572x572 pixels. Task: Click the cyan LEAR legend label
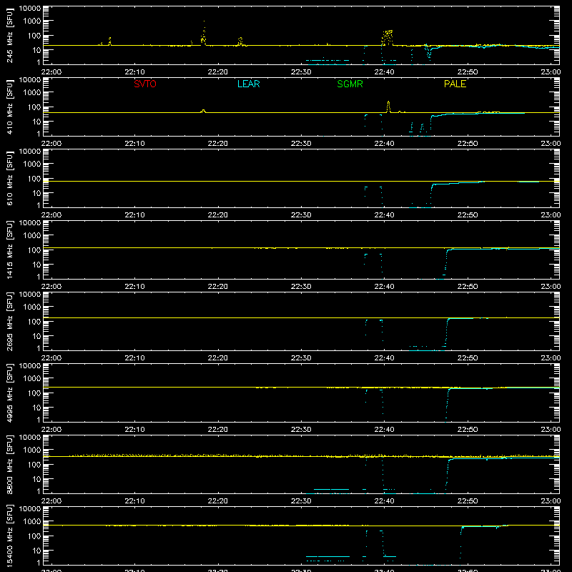(x=248, y=84)
